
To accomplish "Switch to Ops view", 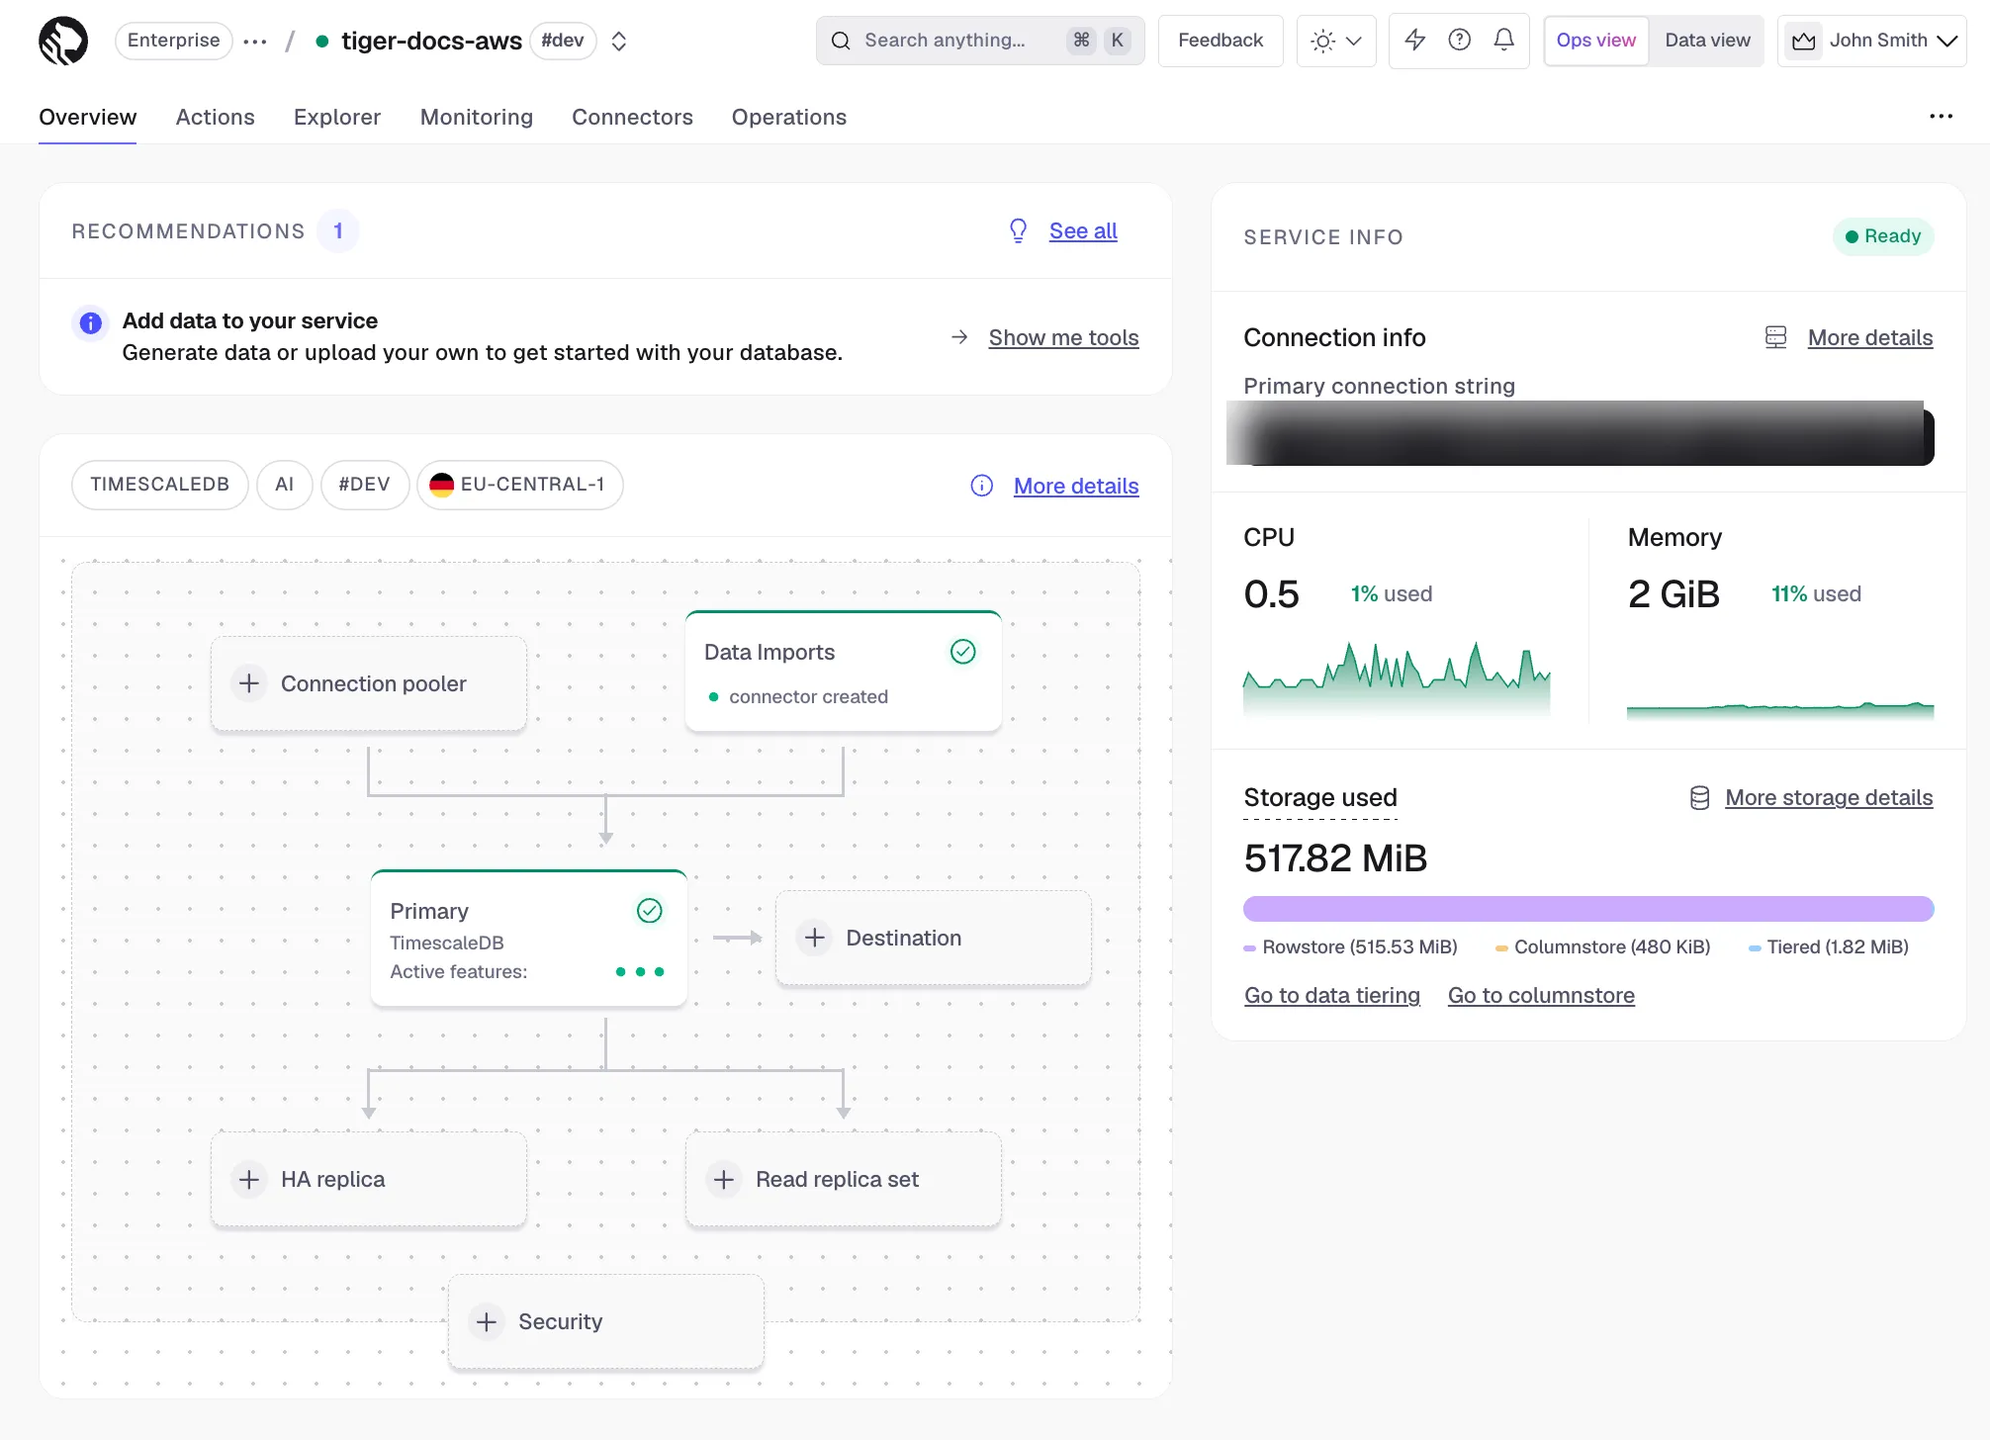I will coord(1596,41).
